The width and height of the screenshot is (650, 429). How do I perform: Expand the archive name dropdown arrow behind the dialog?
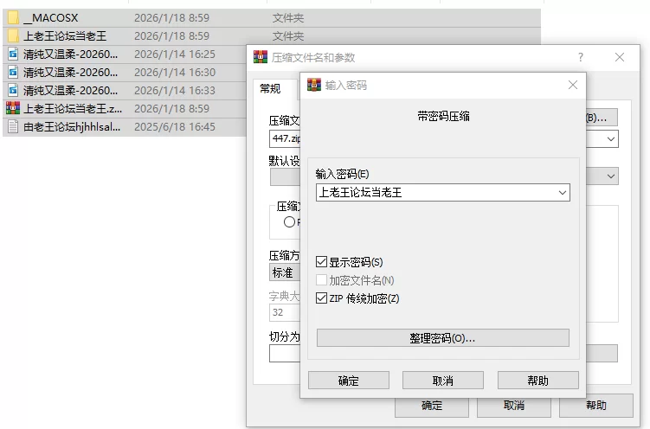tap(610, 138)
